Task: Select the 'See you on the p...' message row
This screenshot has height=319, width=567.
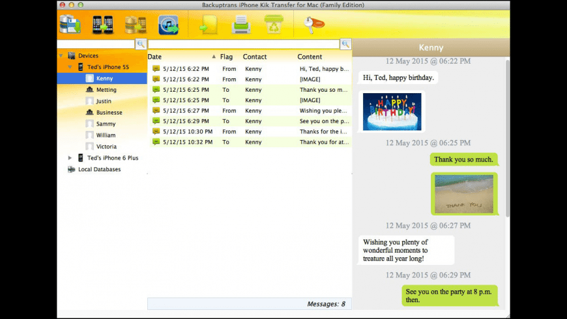Action: pyautogui.click(x=250, y=121)
